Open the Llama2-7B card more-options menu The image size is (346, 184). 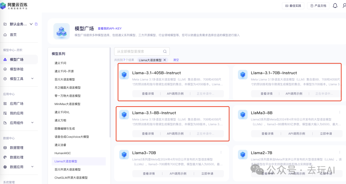tap(340, 152)
